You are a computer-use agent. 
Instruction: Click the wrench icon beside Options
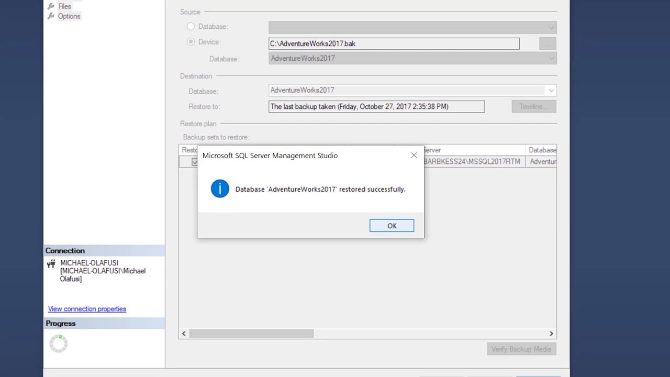pyautogui.click(x=51, y=16)
